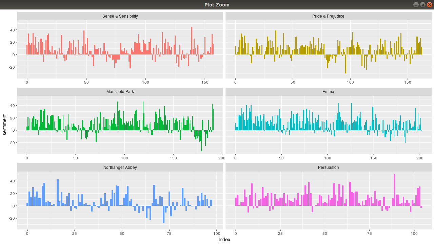Select the Northanger Abbey facet header

[120, 168]
